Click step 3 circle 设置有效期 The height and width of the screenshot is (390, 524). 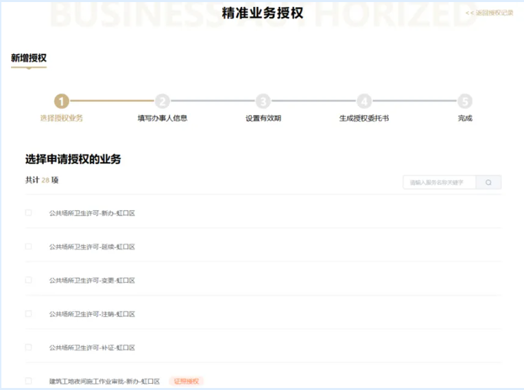coord(263,102)
